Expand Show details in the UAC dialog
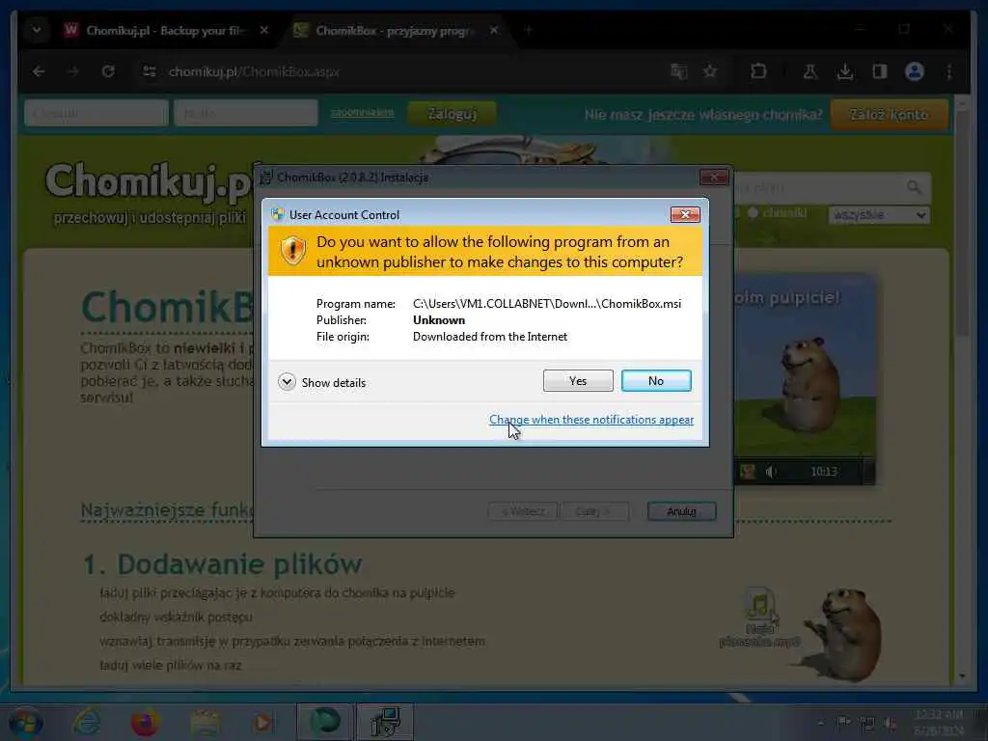The width and height of the screenshot is (988, 741). point(322,382)
